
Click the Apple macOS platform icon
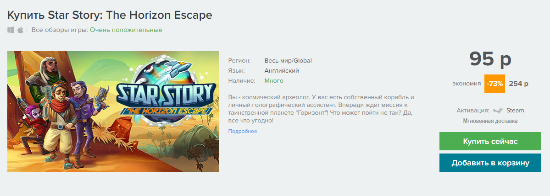click(20, 30)
